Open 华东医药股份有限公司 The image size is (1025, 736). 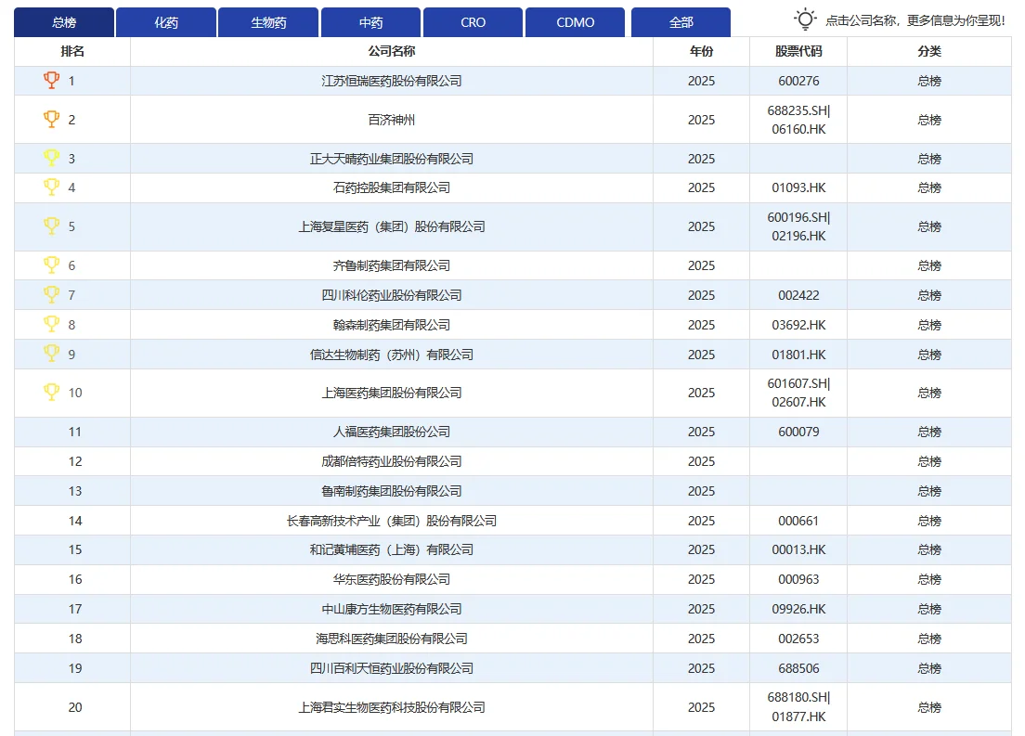392,579
